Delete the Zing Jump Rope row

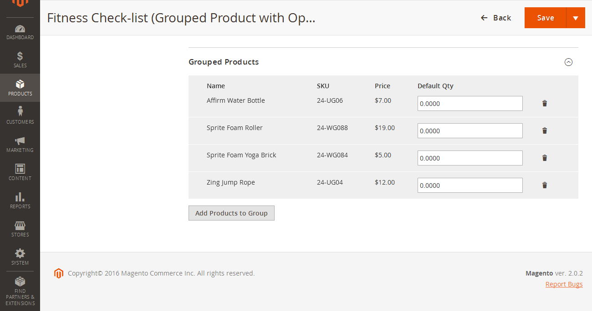click(x=544, y=185)
